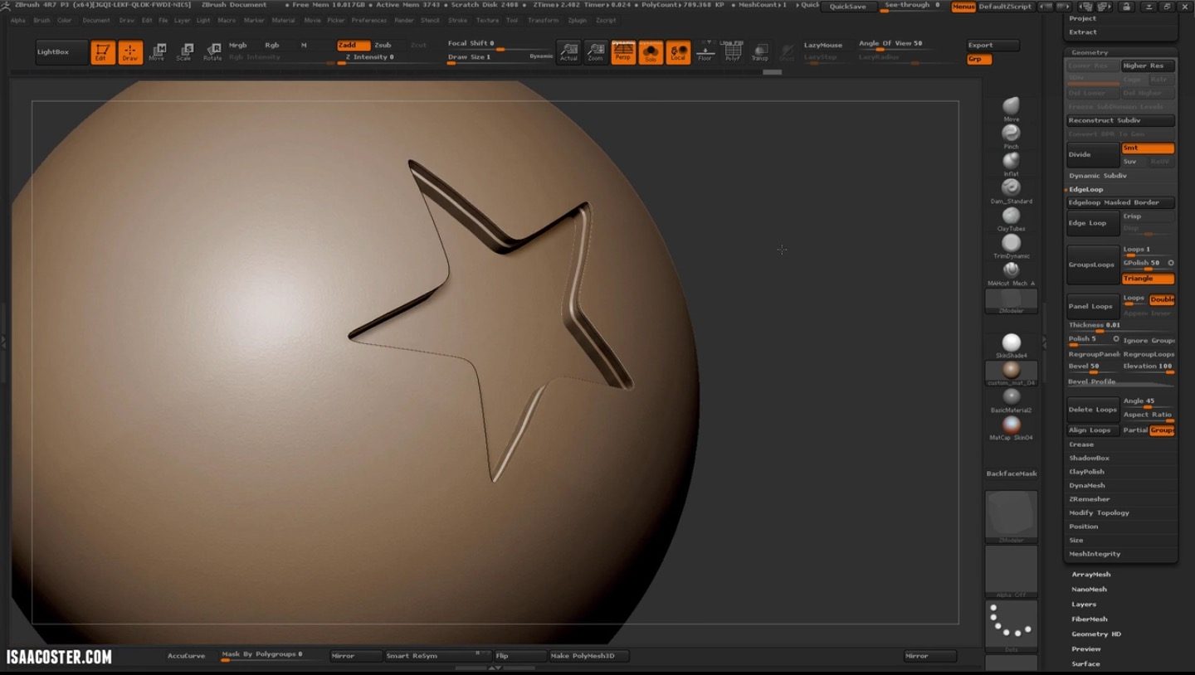This screenshot has height=675, width=1195.
Task: Open the Render menu
Action: pos(404,20)
